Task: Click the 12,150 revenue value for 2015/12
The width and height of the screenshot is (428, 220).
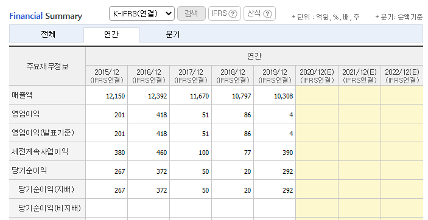Action: [116, 96]
